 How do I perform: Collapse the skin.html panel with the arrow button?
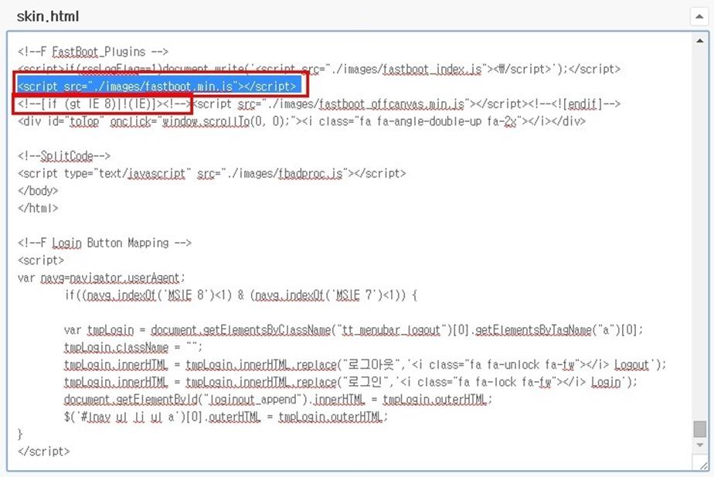[x=699, y=17]
